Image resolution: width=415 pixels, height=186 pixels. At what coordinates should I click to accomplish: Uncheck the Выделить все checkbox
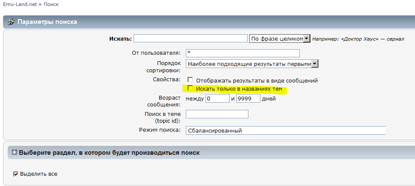coord(16,174)
